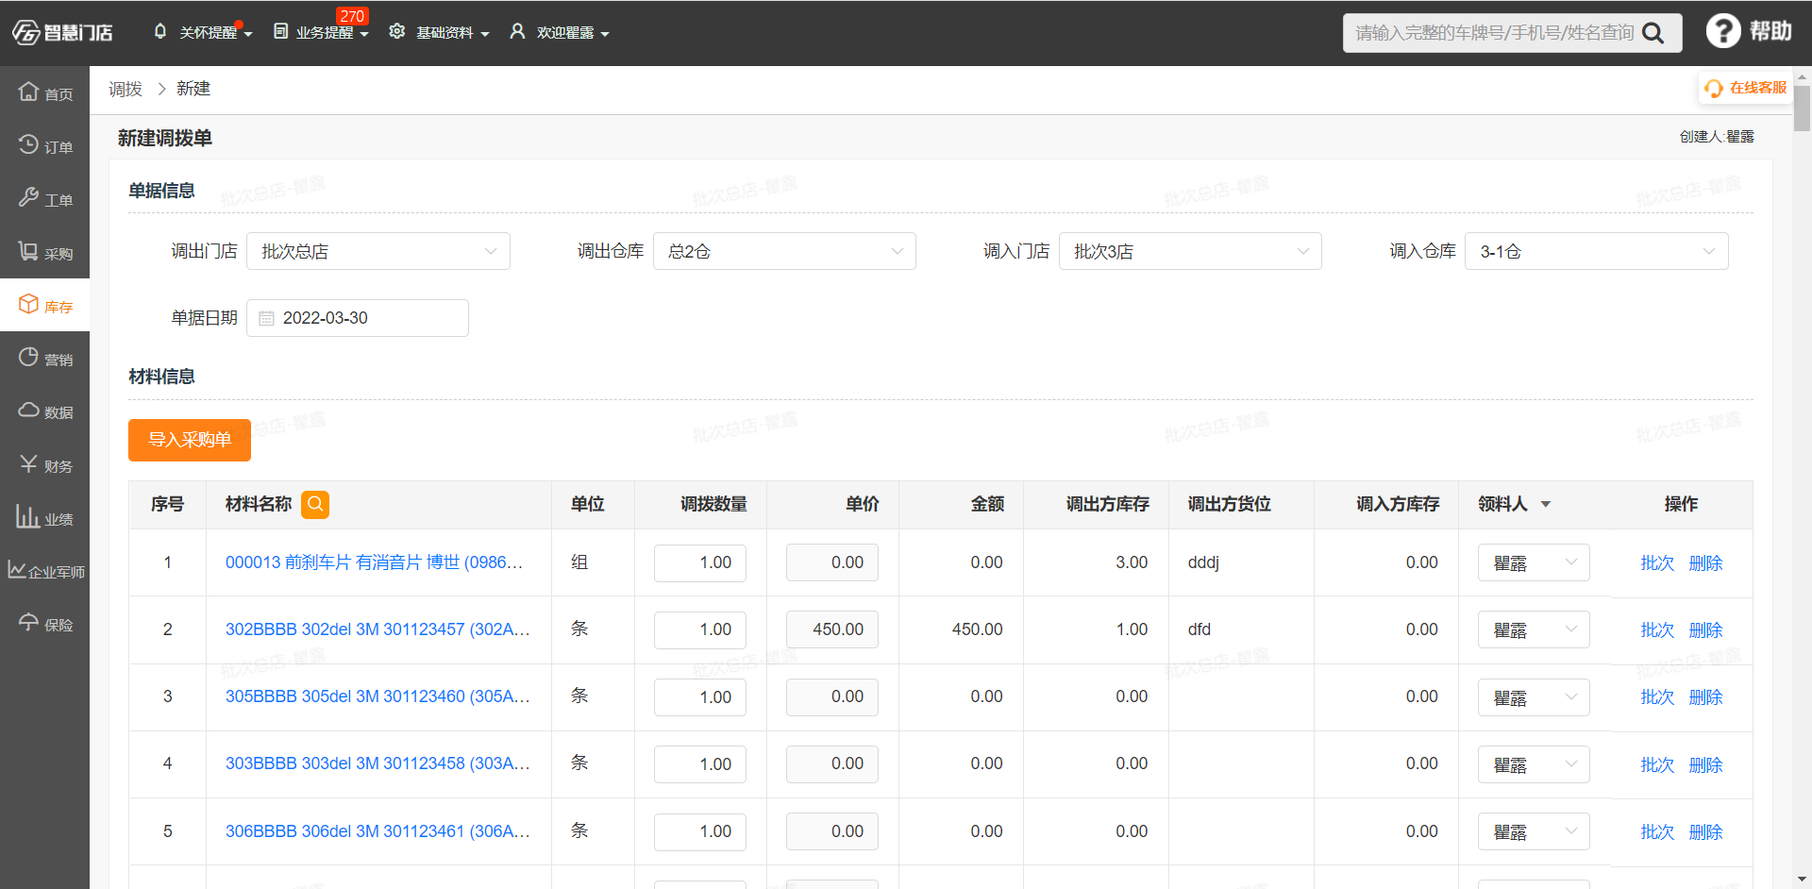This screenshot has height=889, width=1812.
Task: Click the 导入采购单 button
Action: click(x=190, y=440)
